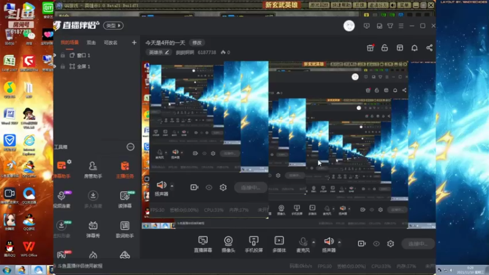489x275 pixels.
Task: Select 窗口 1 source row
Action: pyautogui.click(x=97, y=55)
